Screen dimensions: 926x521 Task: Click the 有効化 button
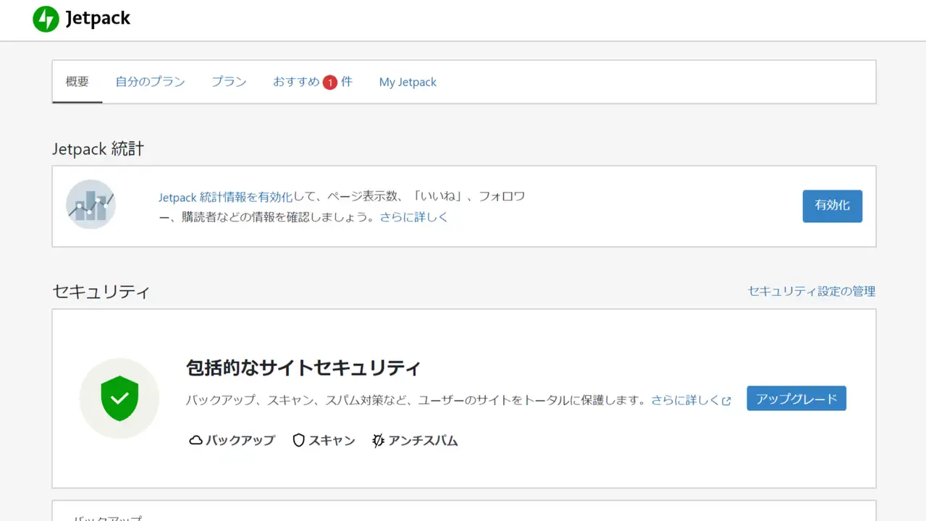coord(833,206)
